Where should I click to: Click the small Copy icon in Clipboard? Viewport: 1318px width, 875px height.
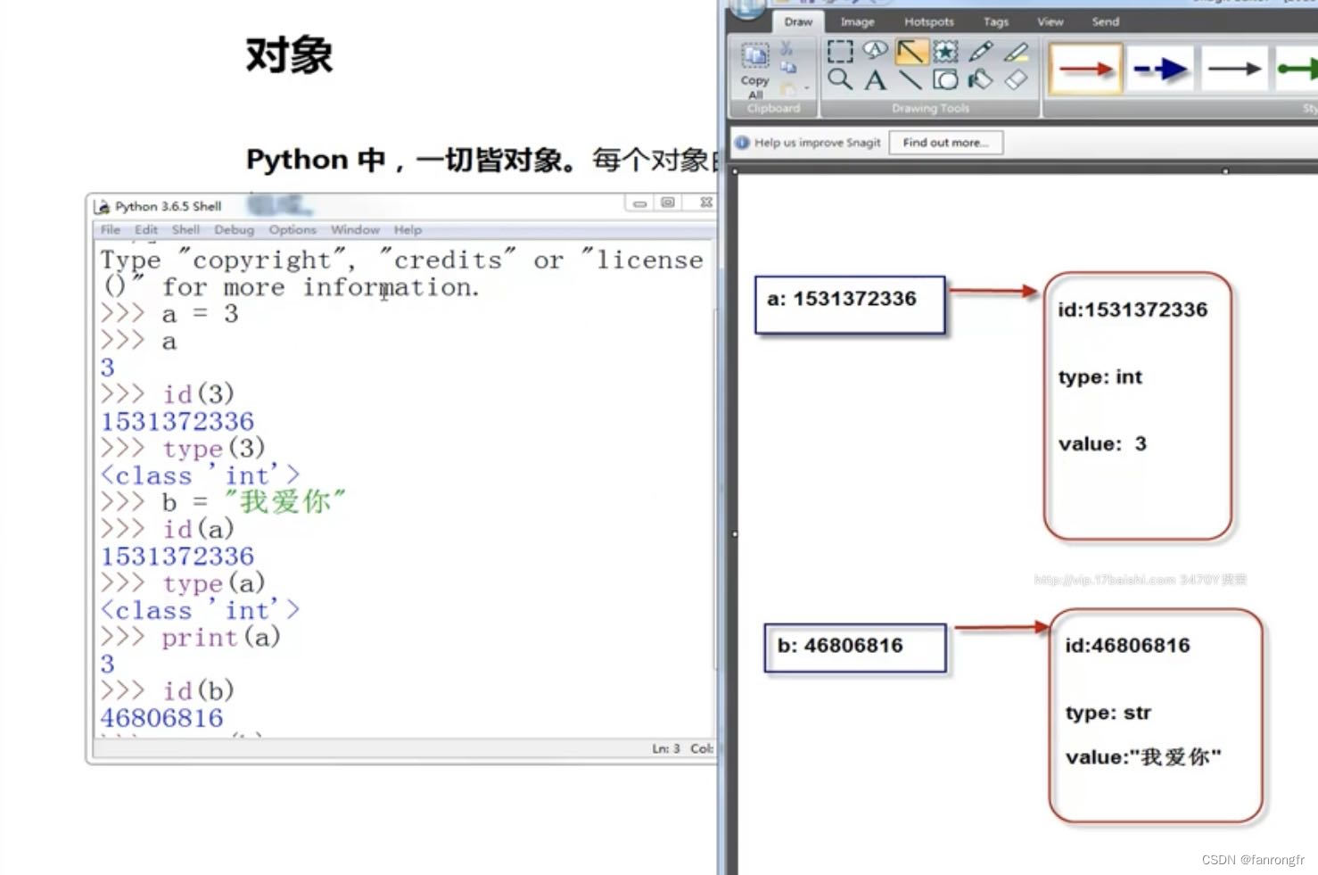click(x=788, y=67)
